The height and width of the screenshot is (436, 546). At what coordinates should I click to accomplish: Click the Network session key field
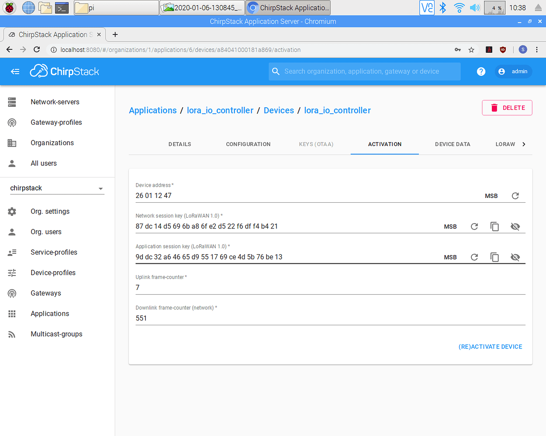(x=286, y=226)
